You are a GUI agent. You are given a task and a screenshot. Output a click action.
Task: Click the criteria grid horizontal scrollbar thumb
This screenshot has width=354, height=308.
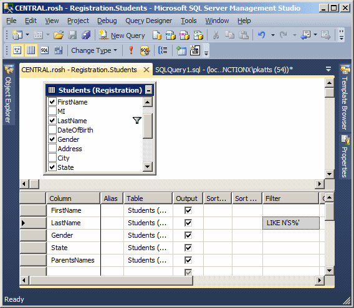[112, 280]
